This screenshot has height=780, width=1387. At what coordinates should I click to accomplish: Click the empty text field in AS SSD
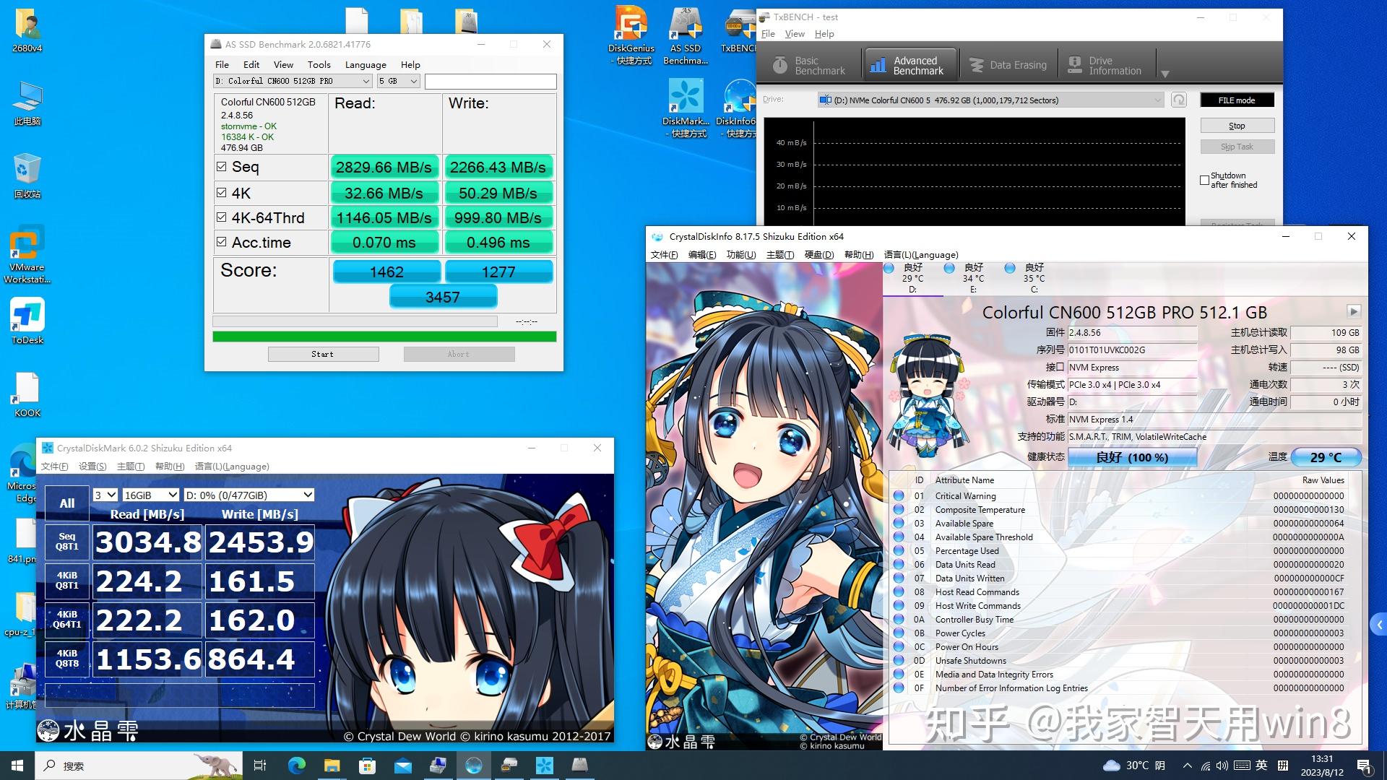point(491,81)
